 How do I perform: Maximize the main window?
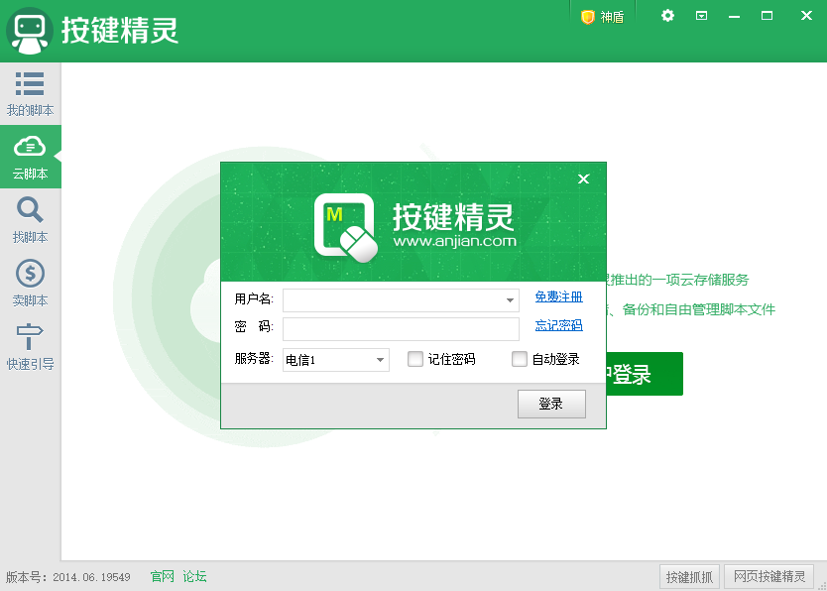[767, 16]
